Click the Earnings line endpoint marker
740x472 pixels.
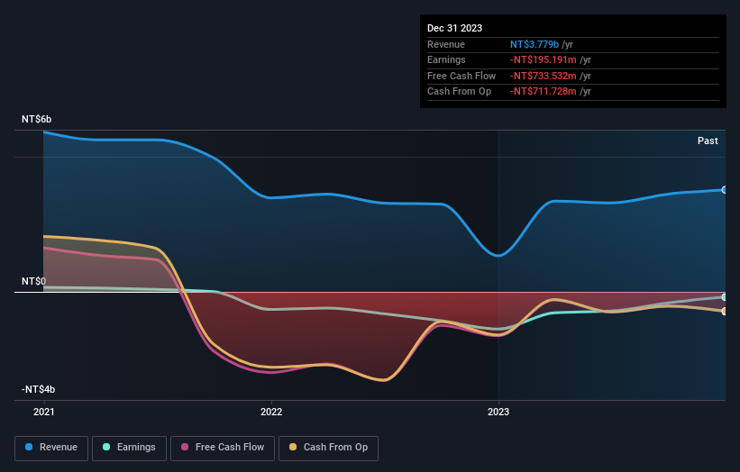[724, 297]
